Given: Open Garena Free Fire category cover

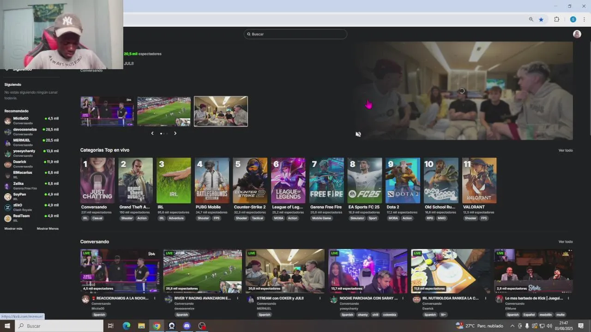Looking at the screenshot, I should pos(326,181).
